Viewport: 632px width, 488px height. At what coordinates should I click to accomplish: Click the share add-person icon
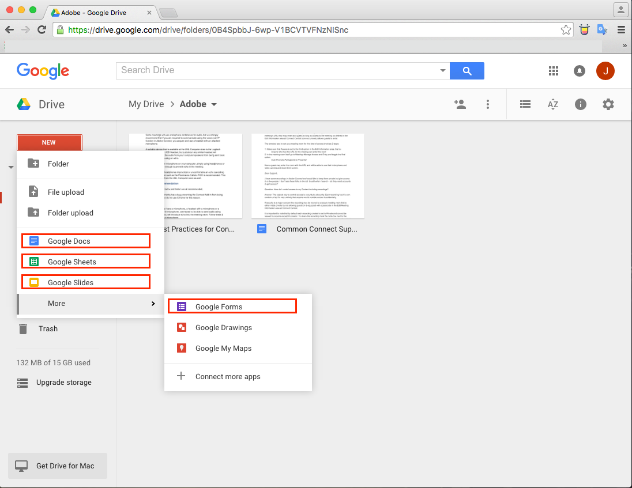click(460, 104)
